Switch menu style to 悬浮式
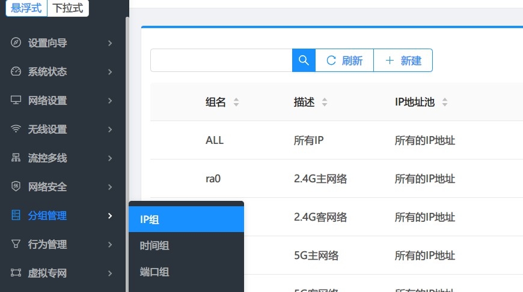This screenshot has width=523, height=292. pyautogui.click(x=26, y=8)
